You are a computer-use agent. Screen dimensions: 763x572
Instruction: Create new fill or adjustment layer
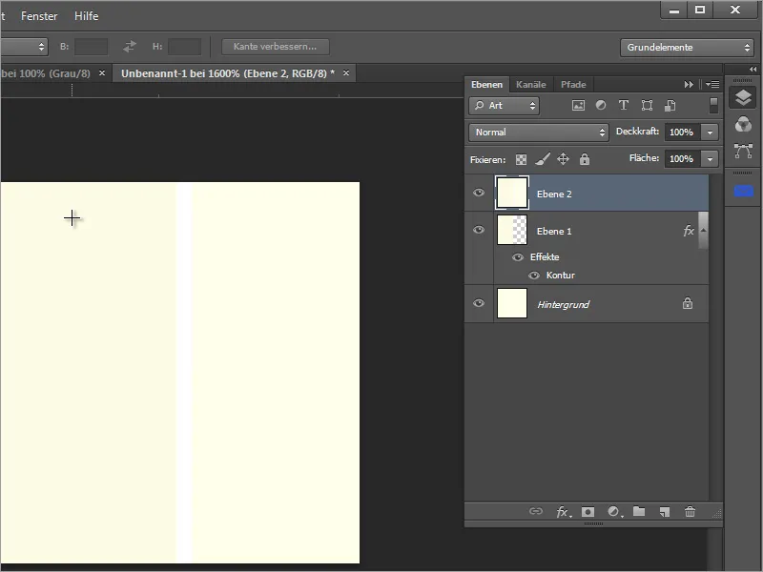pyautogui.click(x=614, y=512)
